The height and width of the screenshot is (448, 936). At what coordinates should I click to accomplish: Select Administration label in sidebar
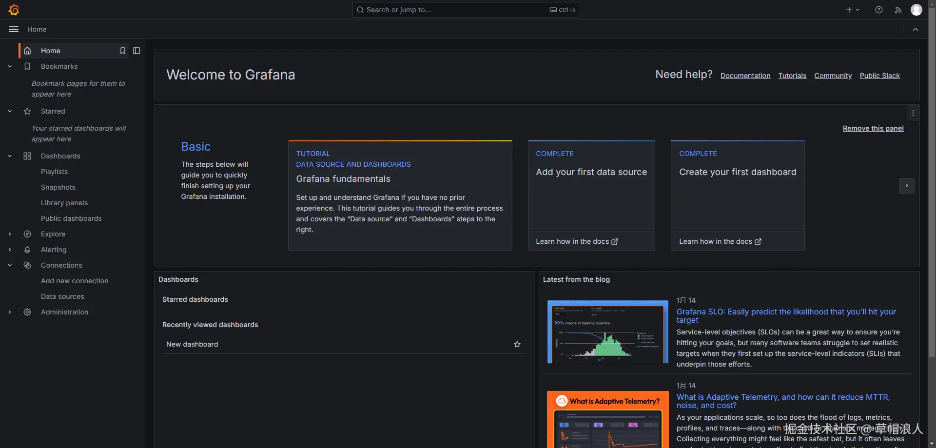pos(65,312)
